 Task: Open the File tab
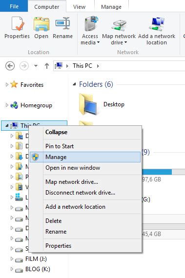tap(14, 6)
